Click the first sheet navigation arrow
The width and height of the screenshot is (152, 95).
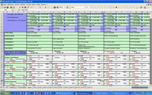pos(1,88)
